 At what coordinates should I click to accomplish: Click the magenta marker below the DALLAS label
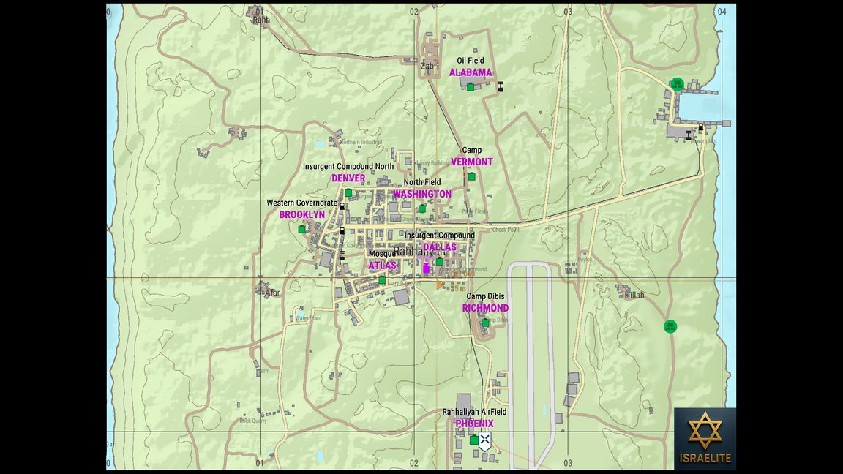click(427, 268)
